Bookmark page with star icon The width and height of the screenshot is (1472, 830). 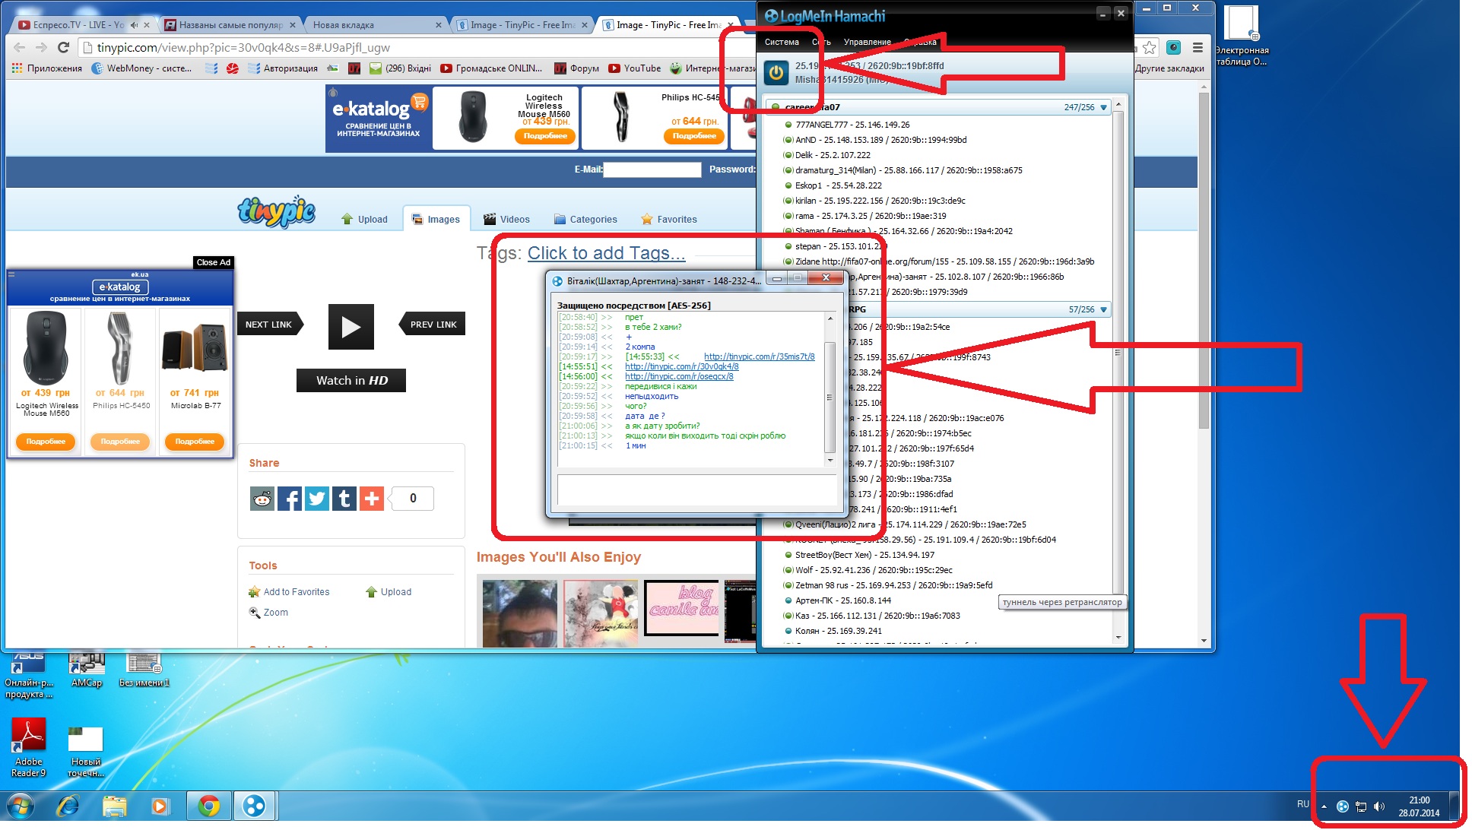click(1149, 47)
